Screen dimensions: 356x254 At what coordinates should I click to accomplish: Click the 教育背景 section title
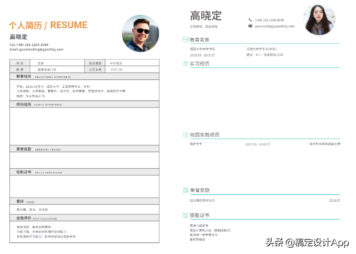199,40
